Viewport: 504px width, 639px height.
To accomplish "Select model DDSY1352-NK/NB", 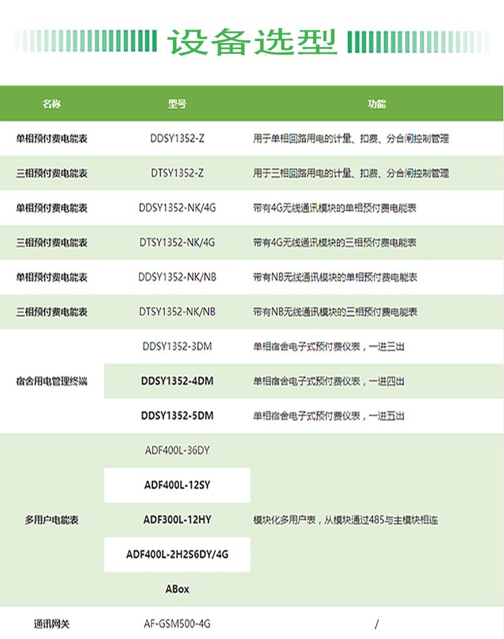I will [x=177, y=277].
